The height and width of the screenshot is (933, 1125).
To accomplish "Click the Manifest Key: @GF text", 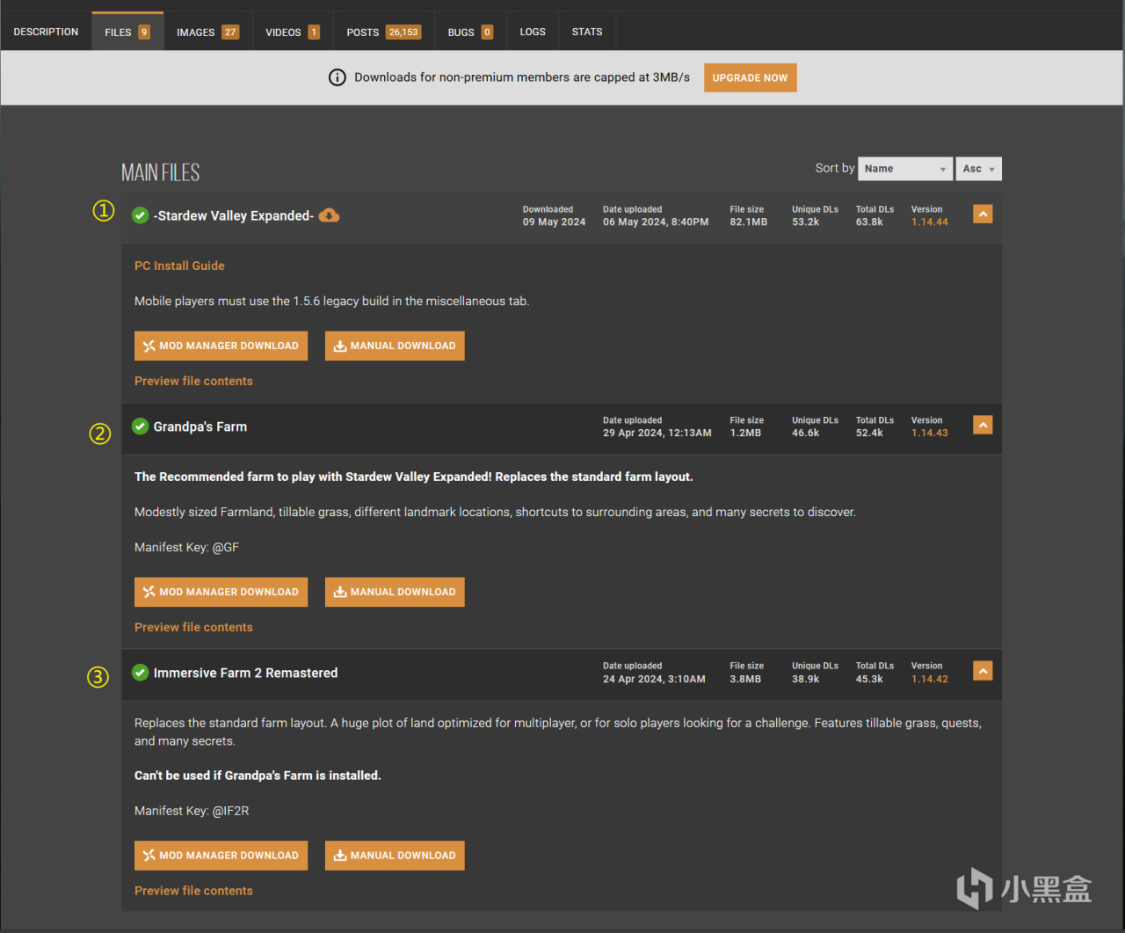I will point(186,547).
